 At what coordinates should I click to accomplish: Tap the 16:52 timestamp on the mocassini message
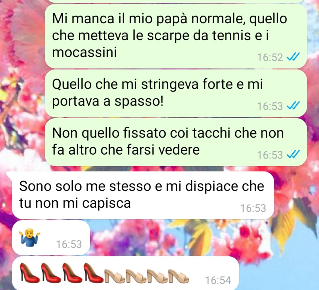point(270,57)
